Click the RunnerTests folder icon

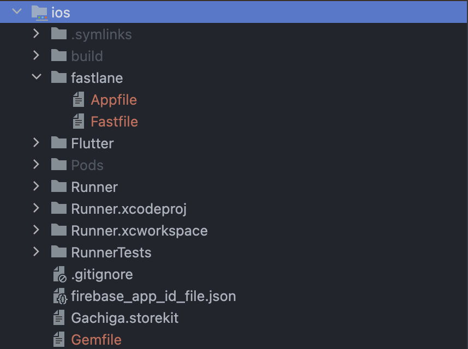click(x=59, y=252)
